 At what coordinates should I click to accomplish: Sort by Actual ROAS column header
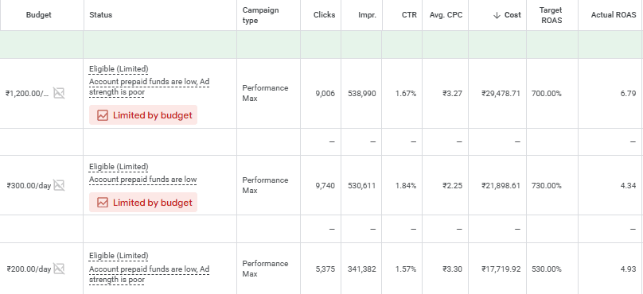click(614, 15)
